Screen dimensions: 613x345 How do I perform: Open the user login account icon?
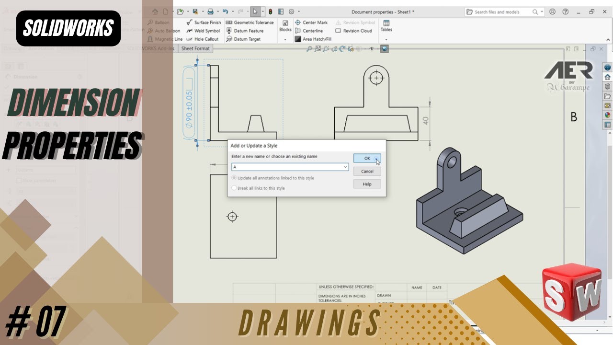pos(553,11)
